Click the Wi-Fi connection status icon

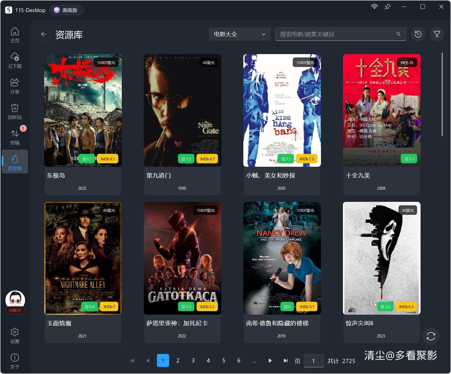click(374, 7)
